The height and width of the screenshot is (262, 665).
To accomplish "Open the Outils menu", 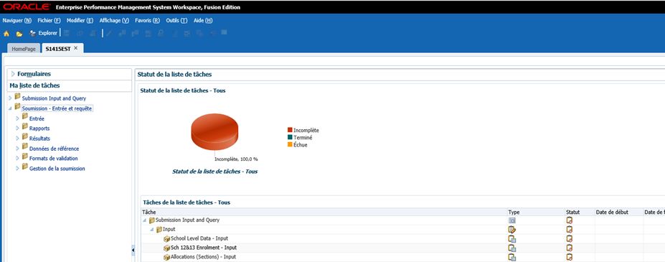I will tap(176, 20).
